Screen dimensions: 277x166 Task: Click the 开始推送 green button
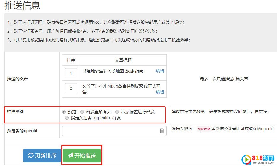tap(82, 155)
